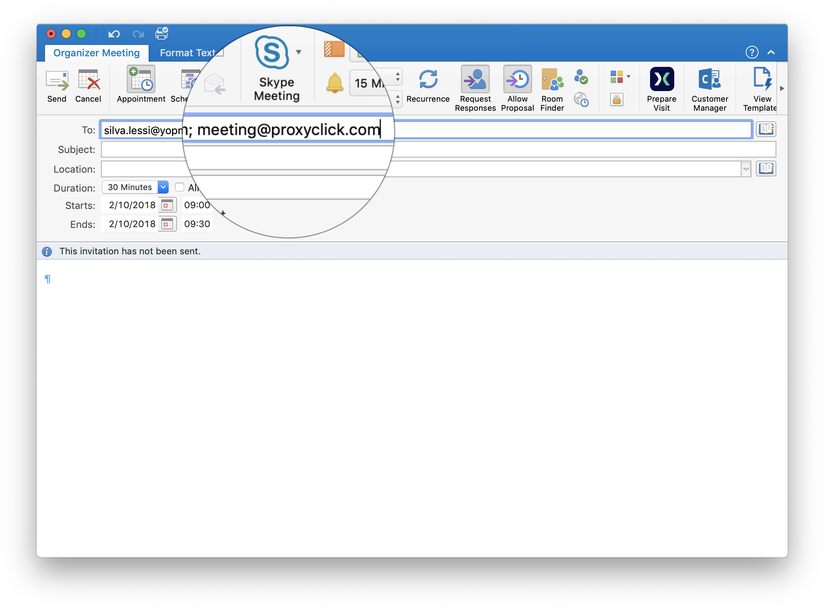Click the check names icon

[x=581, y=77]
